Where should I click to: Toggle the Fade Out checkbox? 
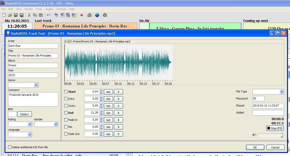[66, 134]
